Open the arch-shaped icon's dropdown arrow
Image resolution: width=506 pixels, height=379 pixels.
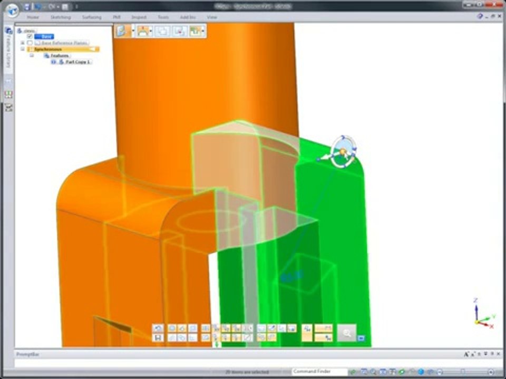[151, 31]
